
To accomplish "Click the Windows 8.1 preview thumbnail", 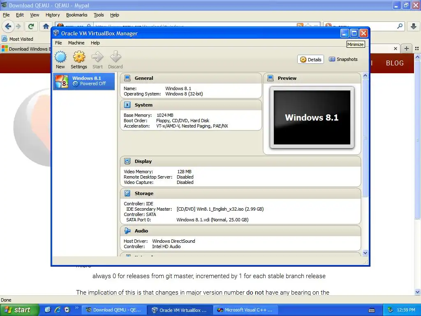I will pyautogui.click(x=312, y=117).
